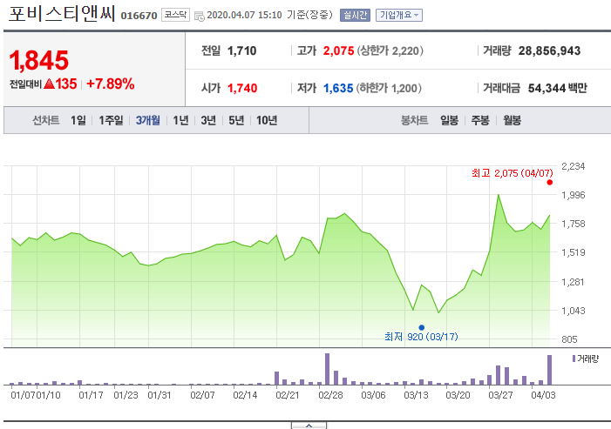Click the 최고 2,075 (04/07) label
Image resolution: width=611 pixels, height=429 pixels.
pos(513,173)
